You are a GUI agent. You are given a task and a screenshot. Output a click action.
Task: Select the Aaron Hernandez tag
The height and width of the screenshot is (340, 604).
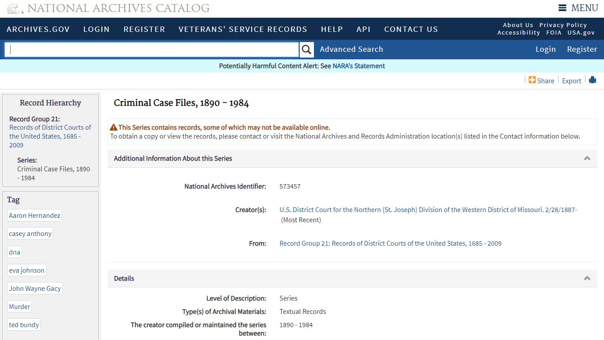point(34,216)
